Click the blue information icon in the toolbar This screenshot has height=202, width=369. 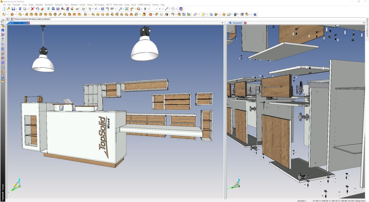[x=20, y=9]
